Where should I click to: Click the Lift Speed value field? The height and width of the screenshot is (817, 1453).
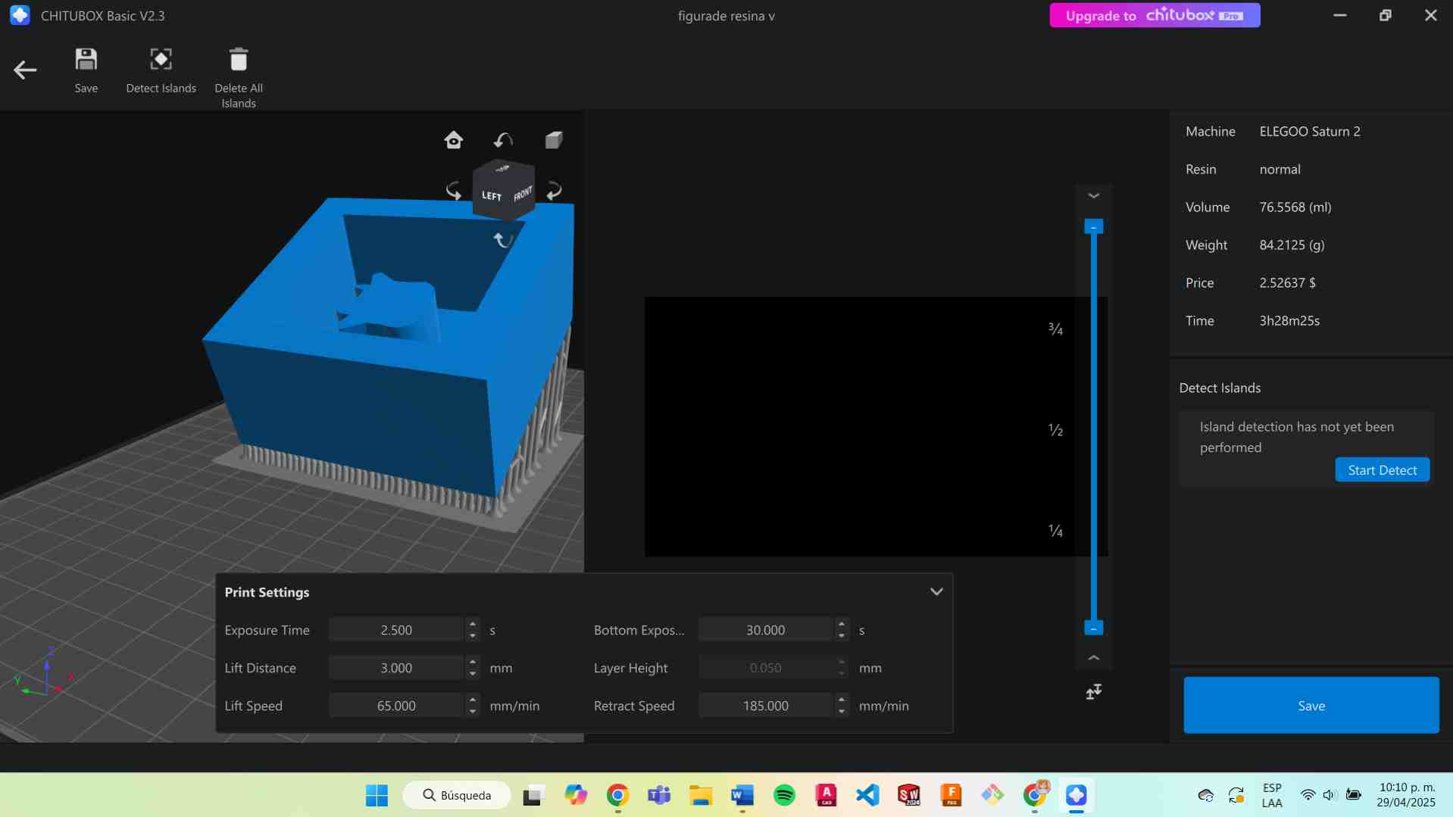[396, 706]
